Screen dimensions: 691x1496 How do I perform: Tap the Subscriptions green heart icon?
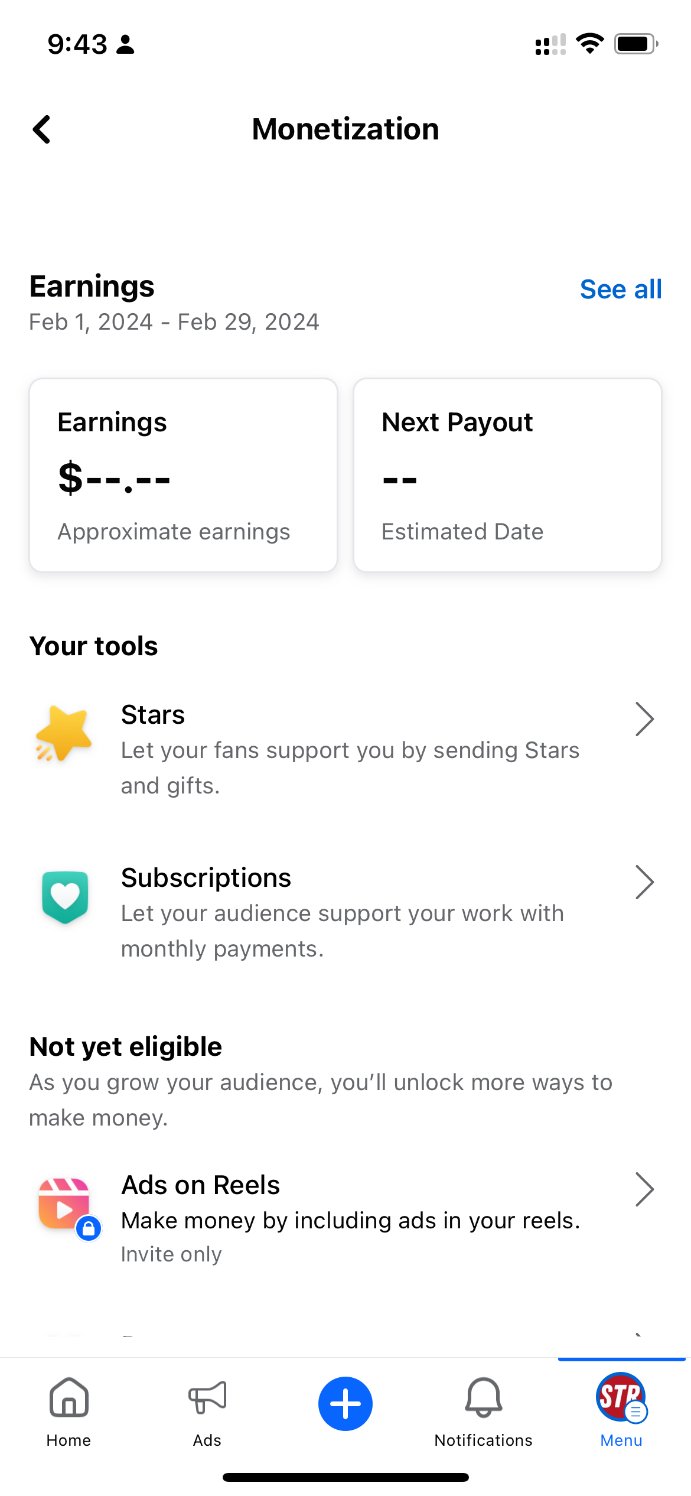coord(65,896)
